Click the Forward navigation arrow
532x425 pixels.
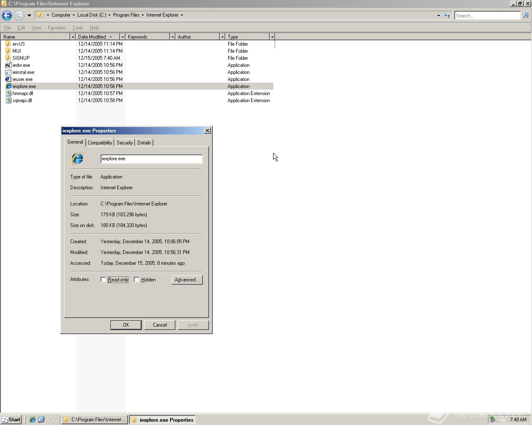[19, 15]
